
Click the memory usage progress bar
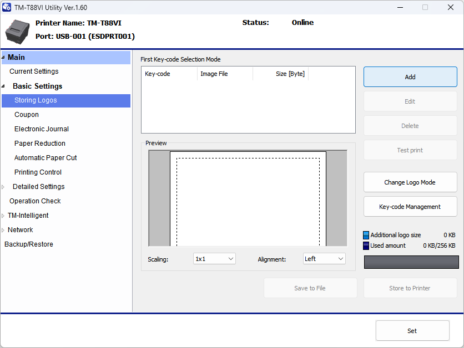[x=411, y=262]
